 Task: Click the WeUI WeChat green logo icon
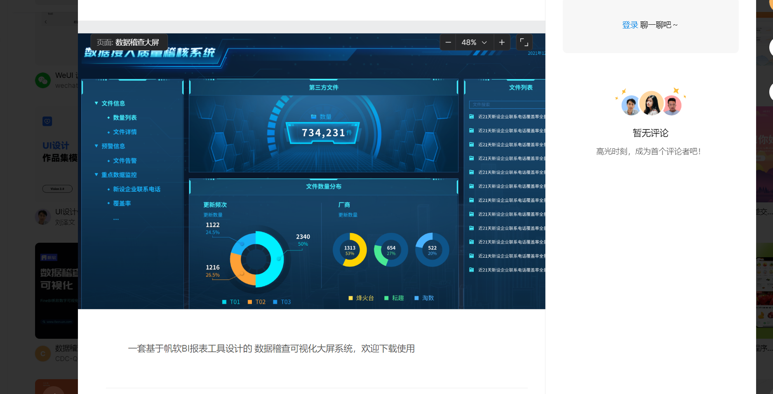coord(43,80)
